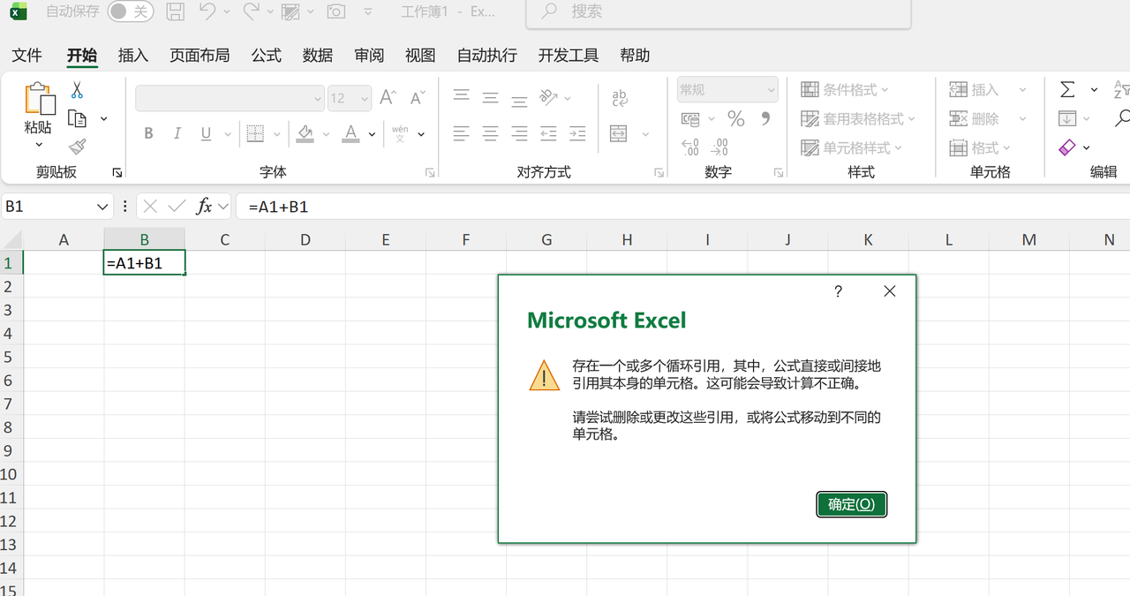The height and width of the screenshot is (596, 1130).
Task: Select the Format Painter brush icon
Action: [x=77, y=147]
